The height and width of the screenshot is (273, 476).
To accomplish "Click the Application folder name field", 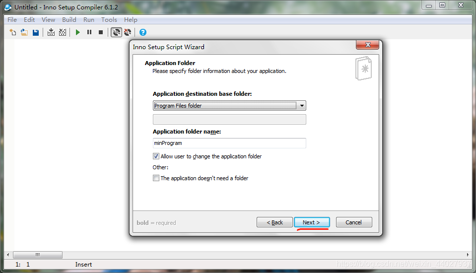I will pyautogui.click(x=229, y=143).
